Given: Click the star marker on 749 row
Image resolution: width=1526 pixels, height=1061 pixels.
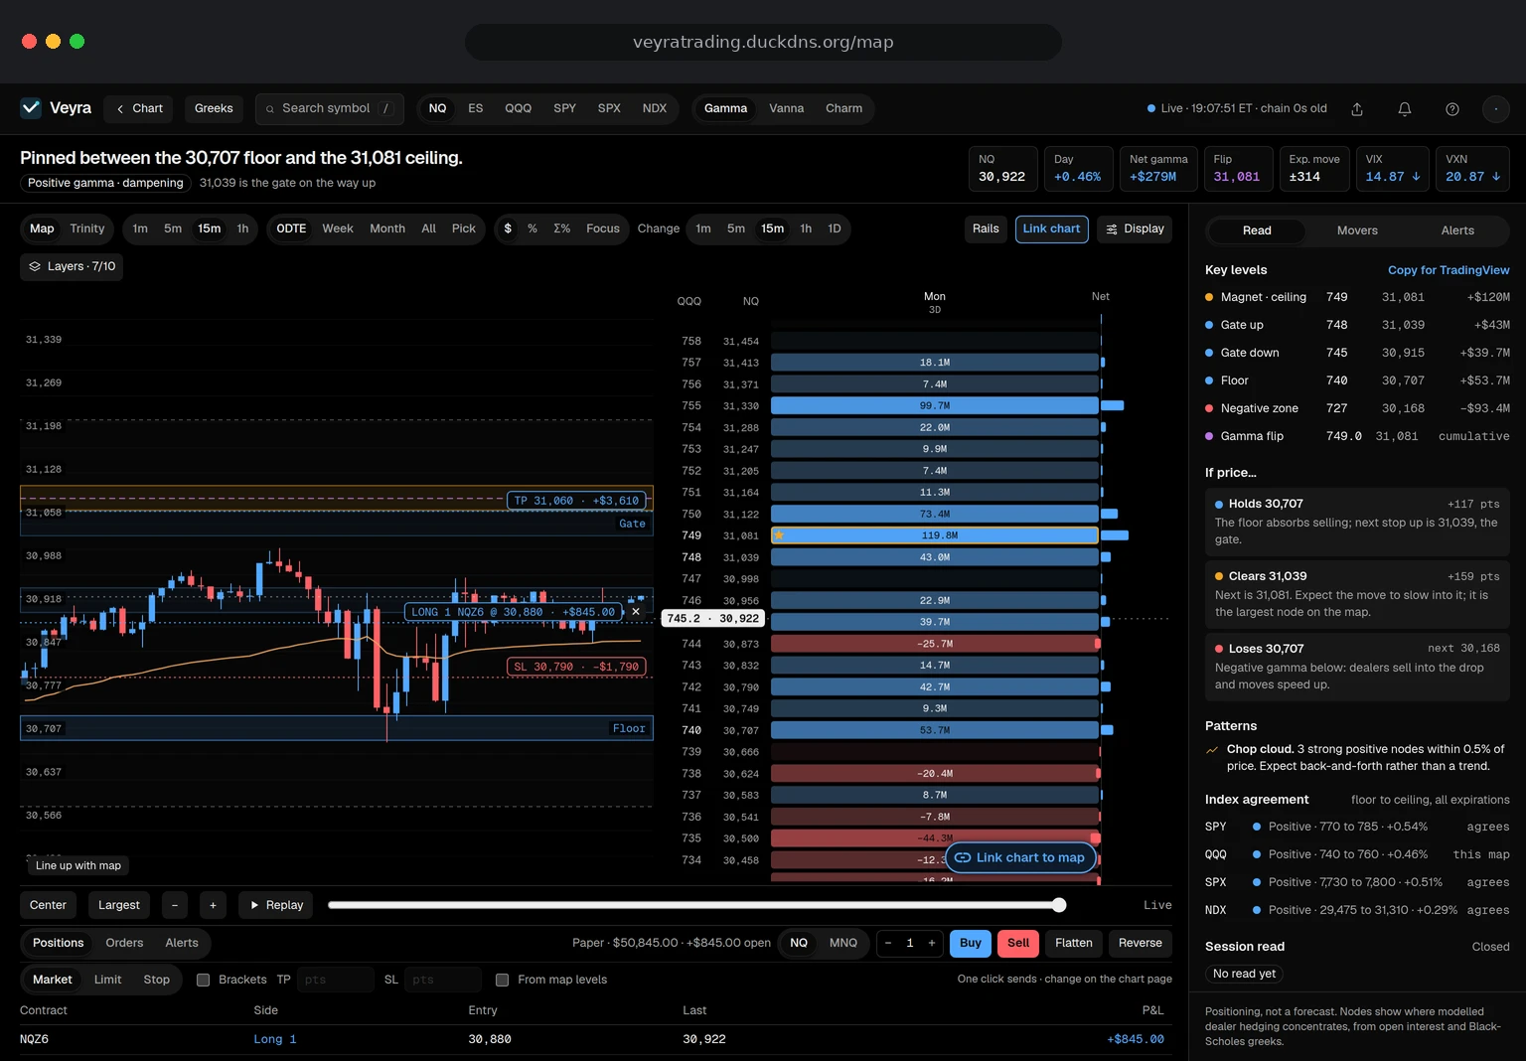Looking at the screenshot, I should click(779, 535).
